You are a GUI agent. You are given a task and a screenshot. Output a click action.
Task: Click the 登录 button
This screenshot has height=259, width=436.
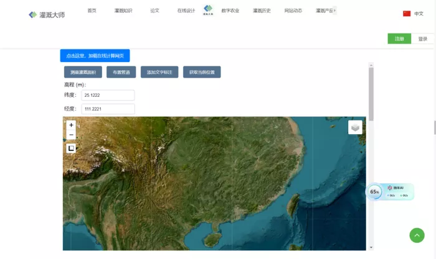pos(423,39)
